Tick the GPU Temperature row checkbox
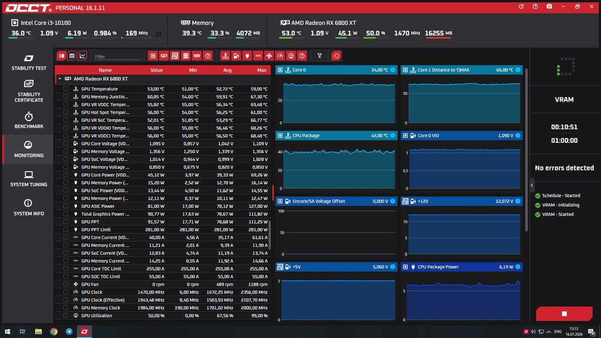 tap(66, 89)
